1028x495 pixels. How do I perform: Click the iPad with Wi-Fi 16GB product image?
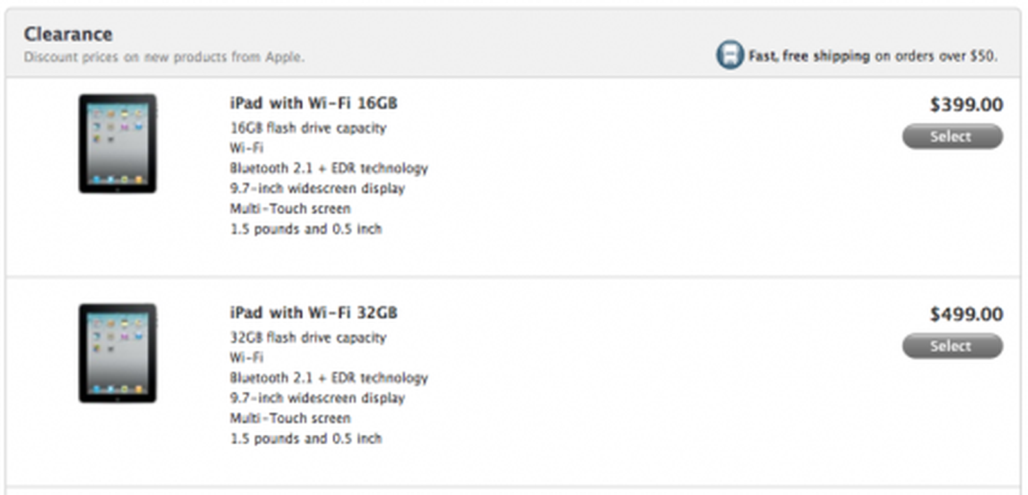pyautogui.click(x=118, y=143)
